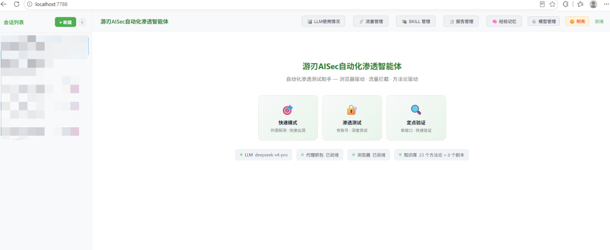Select the 定点验证 card
Image resolution: width=610 pixels, height=250 pixels.
(x=416, y=118)
